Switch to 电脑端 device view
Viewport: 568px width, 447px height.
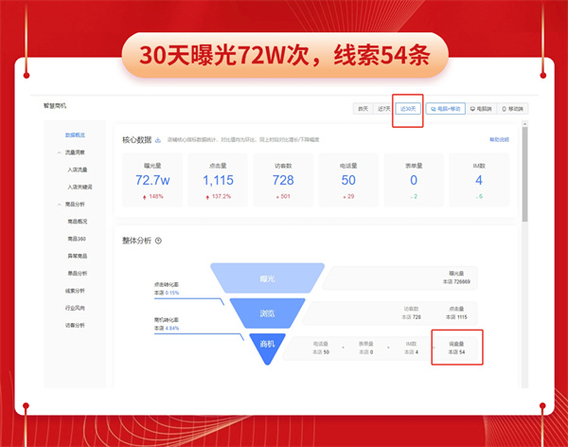[x=481, y=109]
